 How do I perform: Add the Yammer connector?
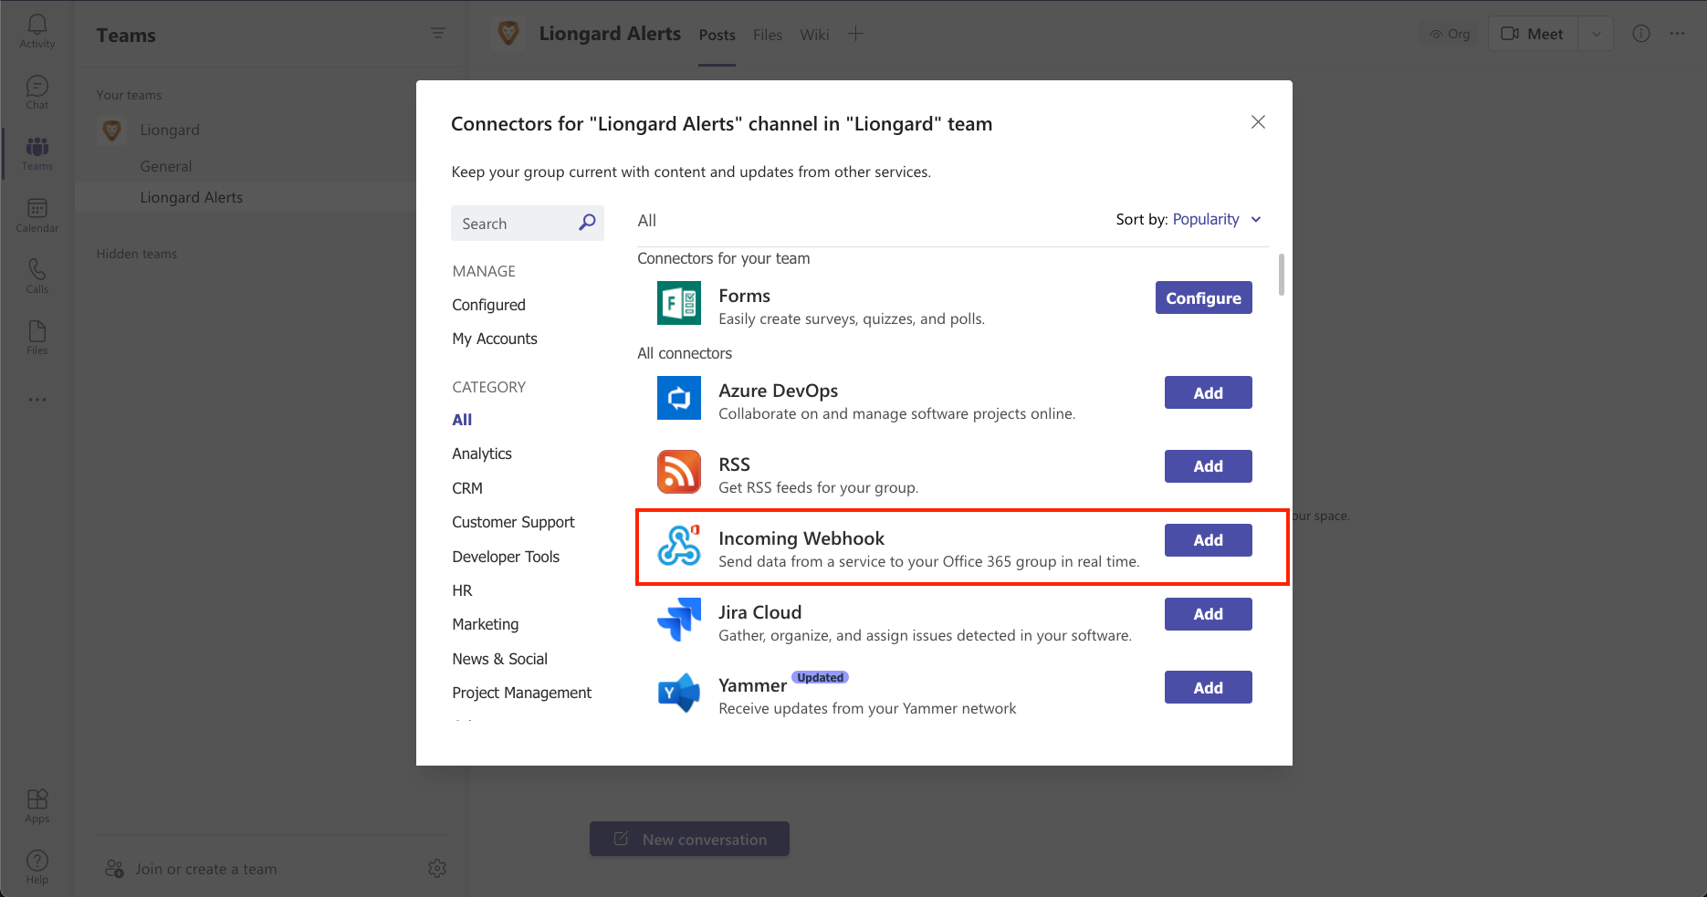click(1208, 688)
